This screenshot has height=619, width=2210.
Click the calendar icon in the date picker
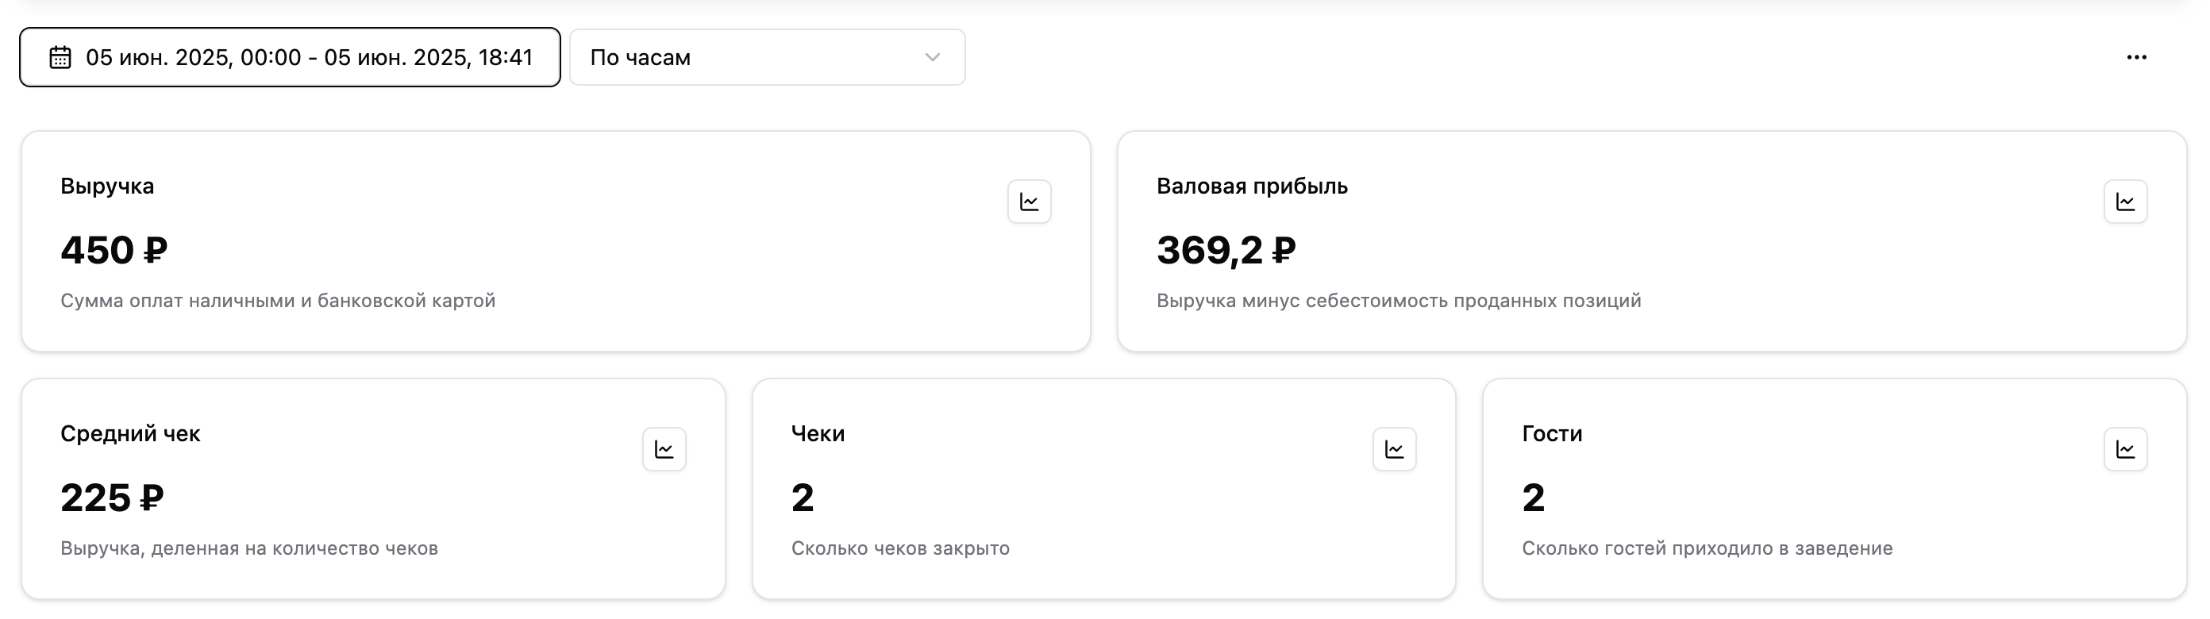click(x=60, y=57)
